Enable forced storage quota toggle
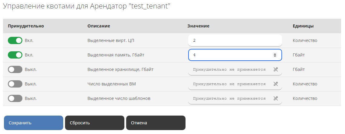This screenshot has height=134, width=345. [x=15, y=69]
